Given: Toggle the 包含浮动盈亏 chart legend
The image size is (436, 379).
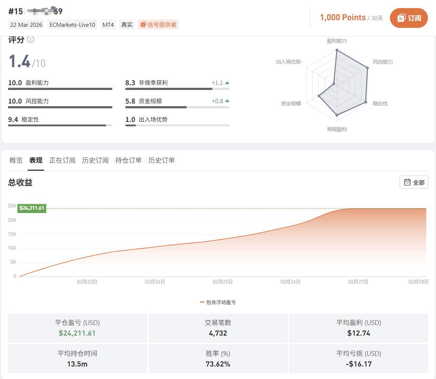Looking at the screenshot, I should (218, 302).
